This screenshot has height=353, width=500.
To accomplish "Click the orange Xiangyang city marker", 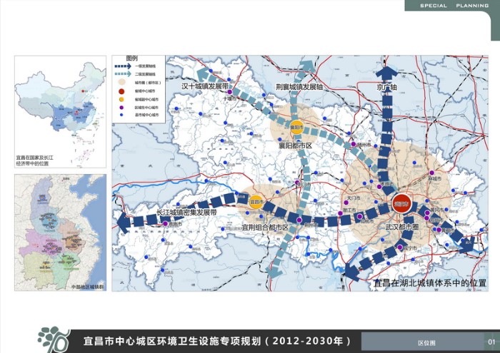I will tap(296, 128).
